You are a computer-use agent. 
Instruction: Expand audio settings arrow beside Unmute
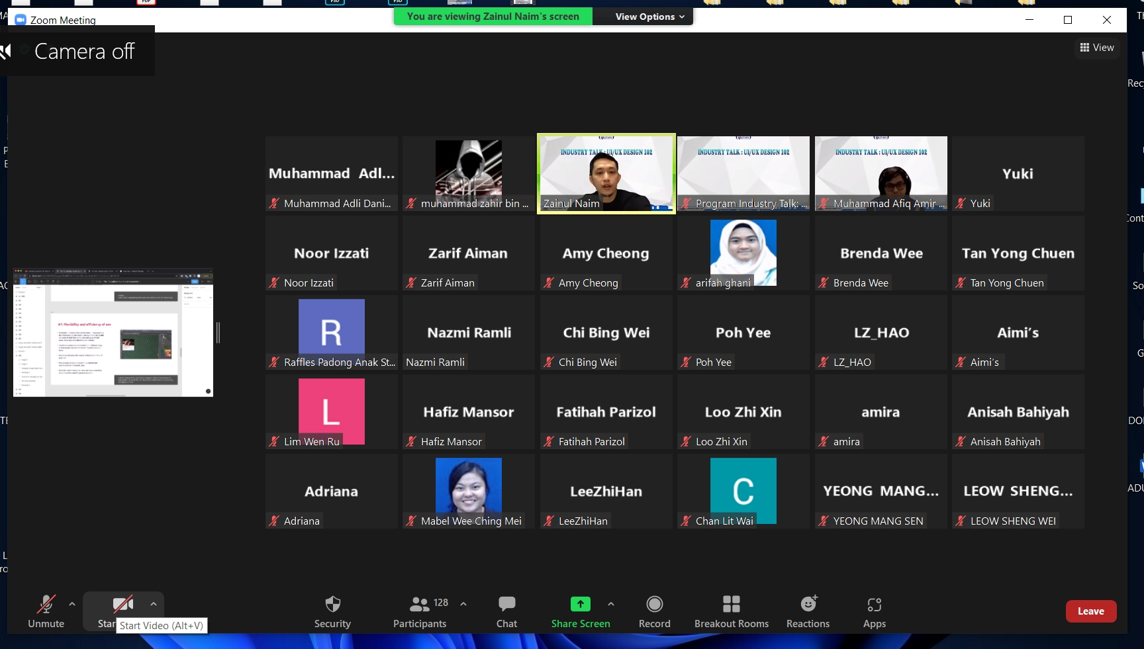point(72,604)
